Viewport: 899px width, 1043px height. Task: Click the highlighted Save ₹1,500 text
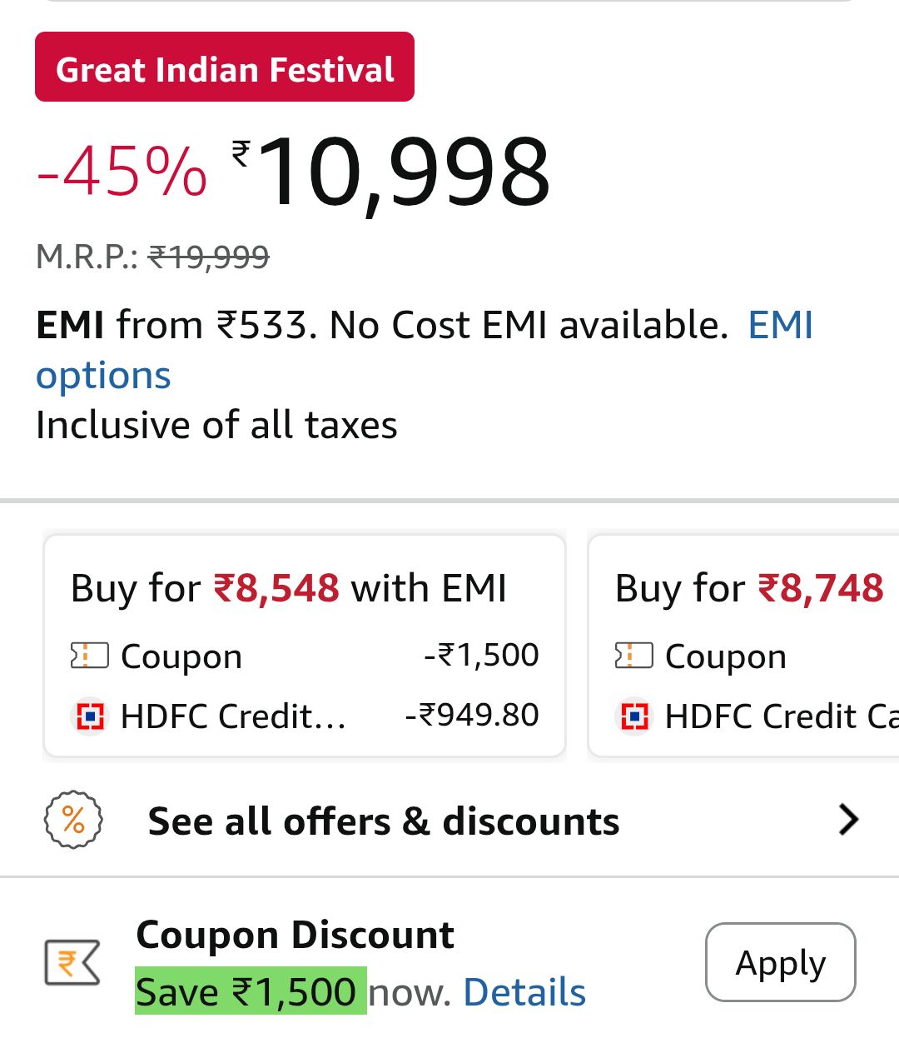(250, 991)
